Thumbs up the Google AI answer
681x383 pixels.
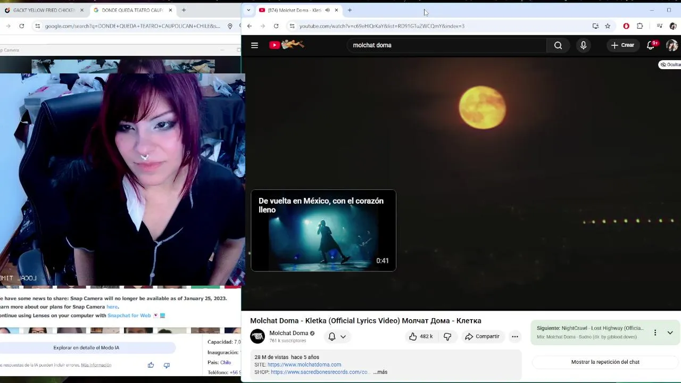151,365
